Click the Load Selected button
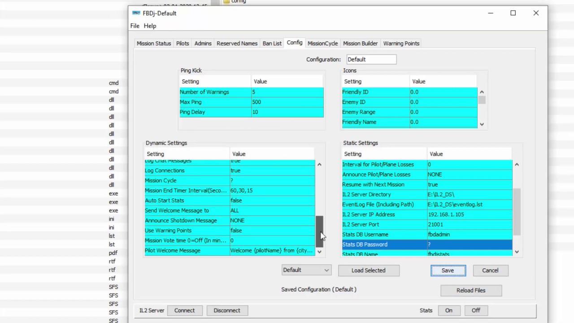 369,271
